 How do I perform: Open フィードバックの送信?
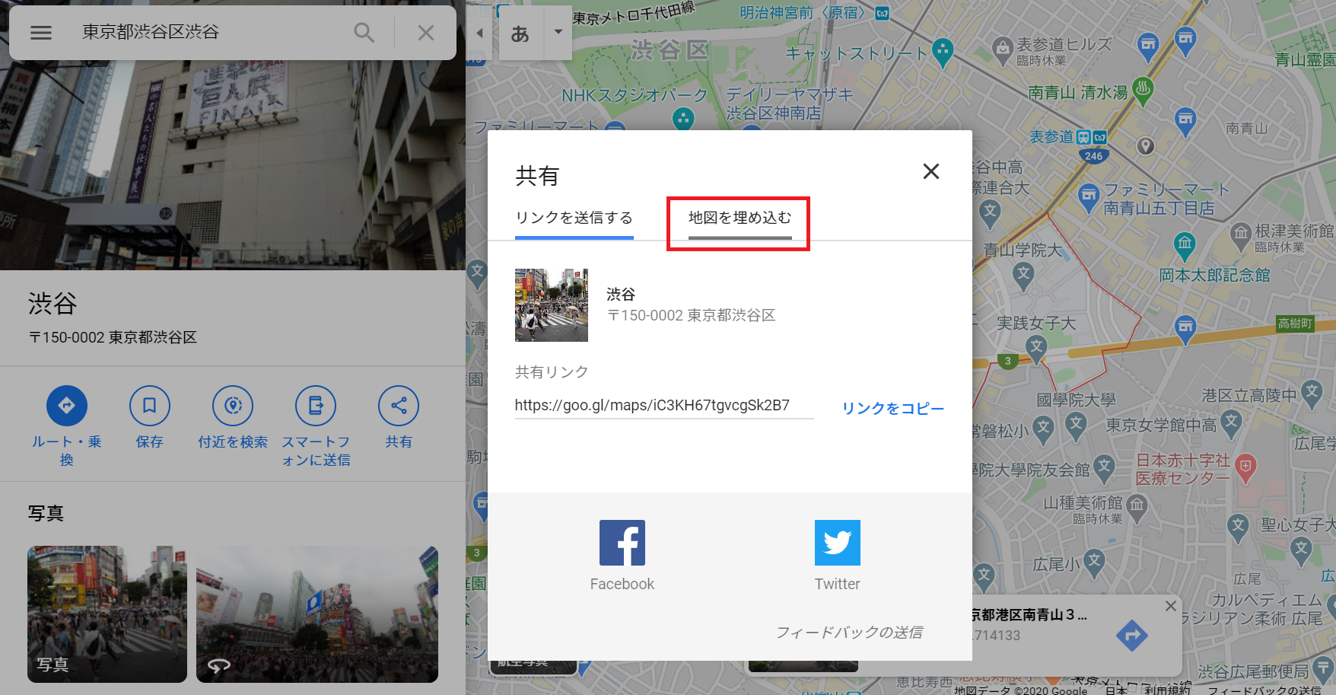pyautogui.click(x=851, y=633)
